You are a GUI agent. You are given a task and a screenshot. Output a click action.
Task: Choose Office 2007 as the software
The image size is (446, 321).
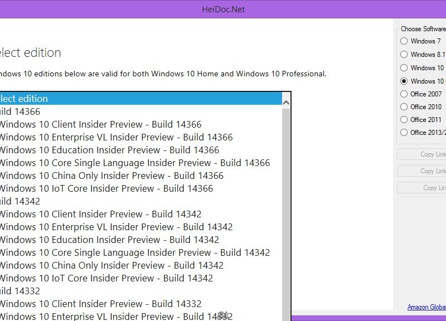click(404, 94)
